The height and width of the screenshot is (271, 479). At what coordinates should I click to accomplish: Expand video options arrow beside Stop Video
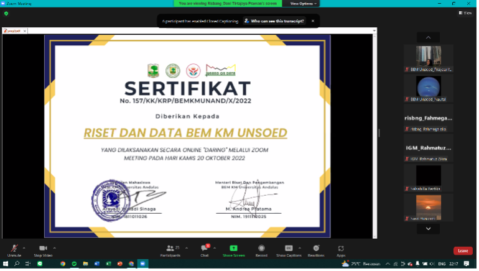[x=55, y=247]
